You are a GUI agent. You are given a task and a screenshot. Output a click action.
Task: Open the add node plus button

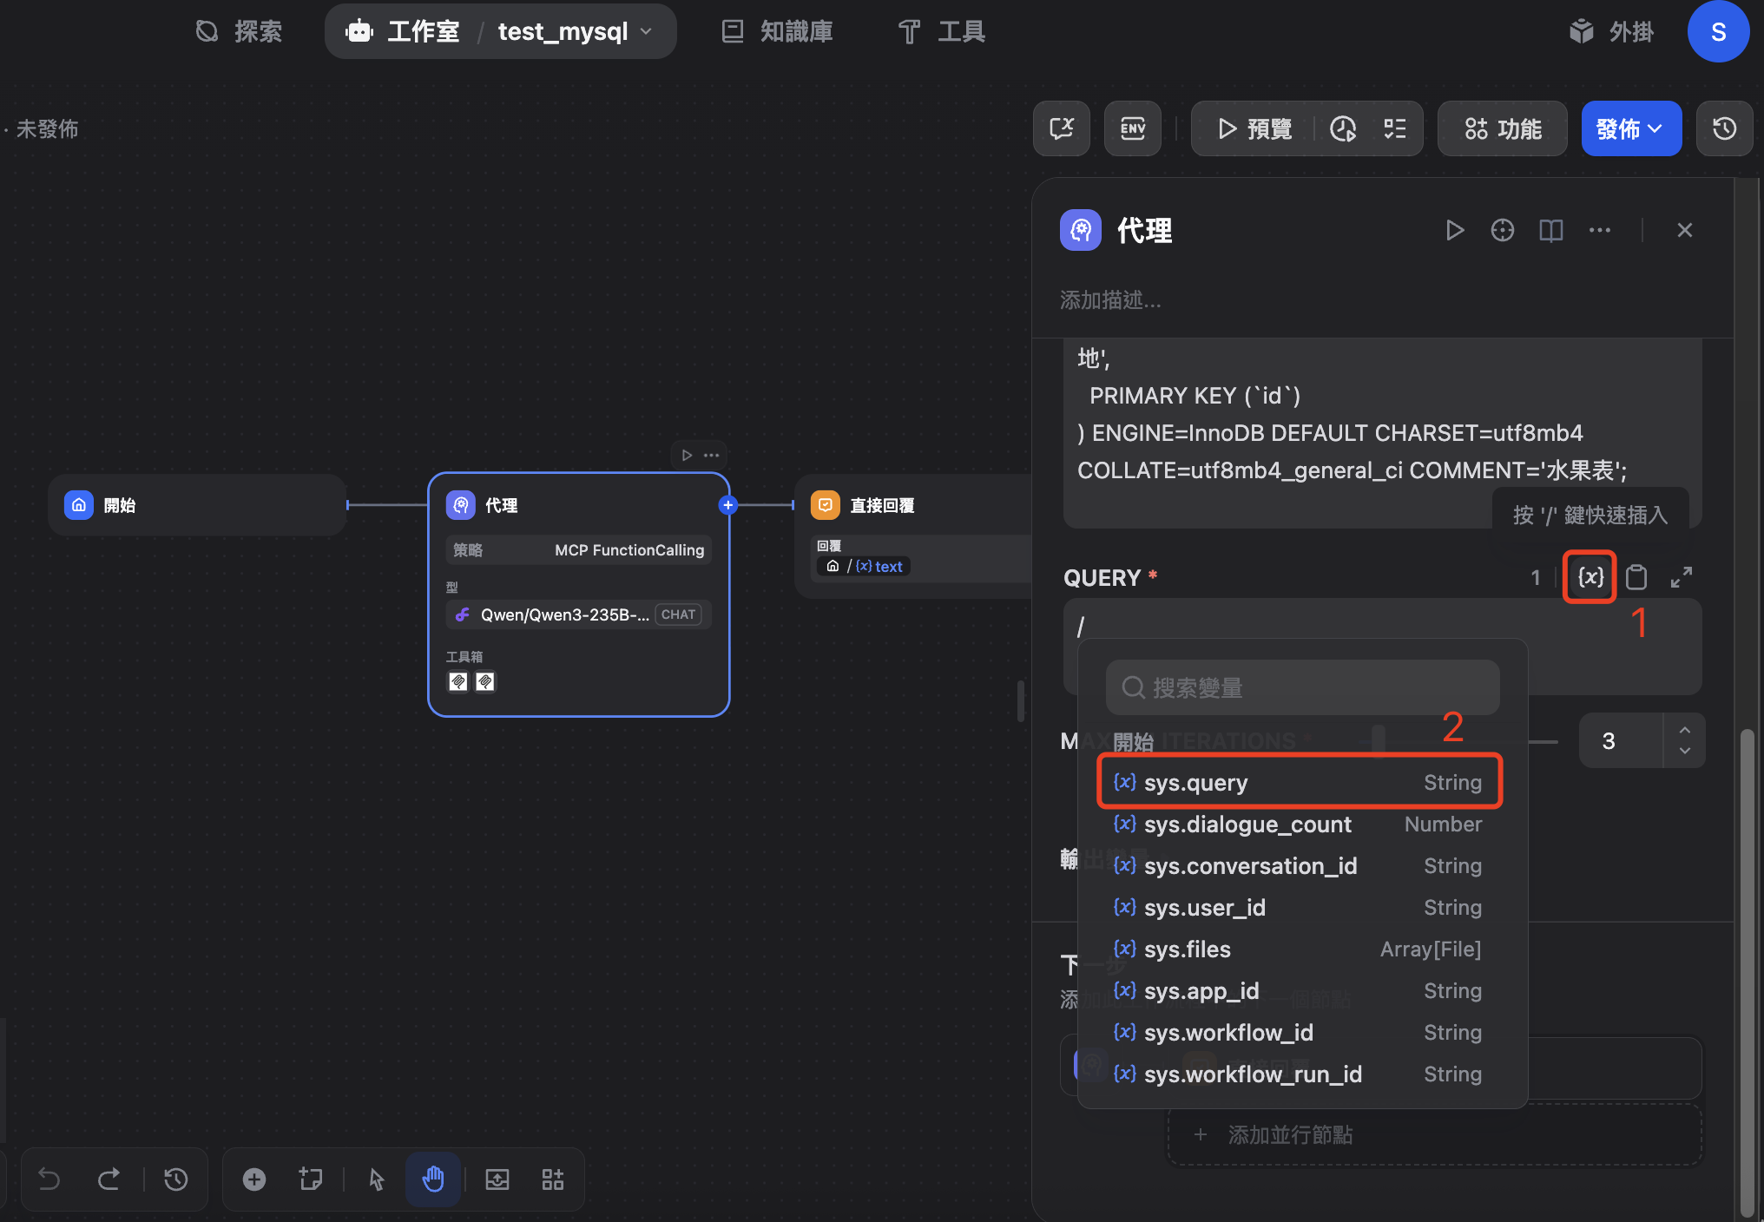254,1179
